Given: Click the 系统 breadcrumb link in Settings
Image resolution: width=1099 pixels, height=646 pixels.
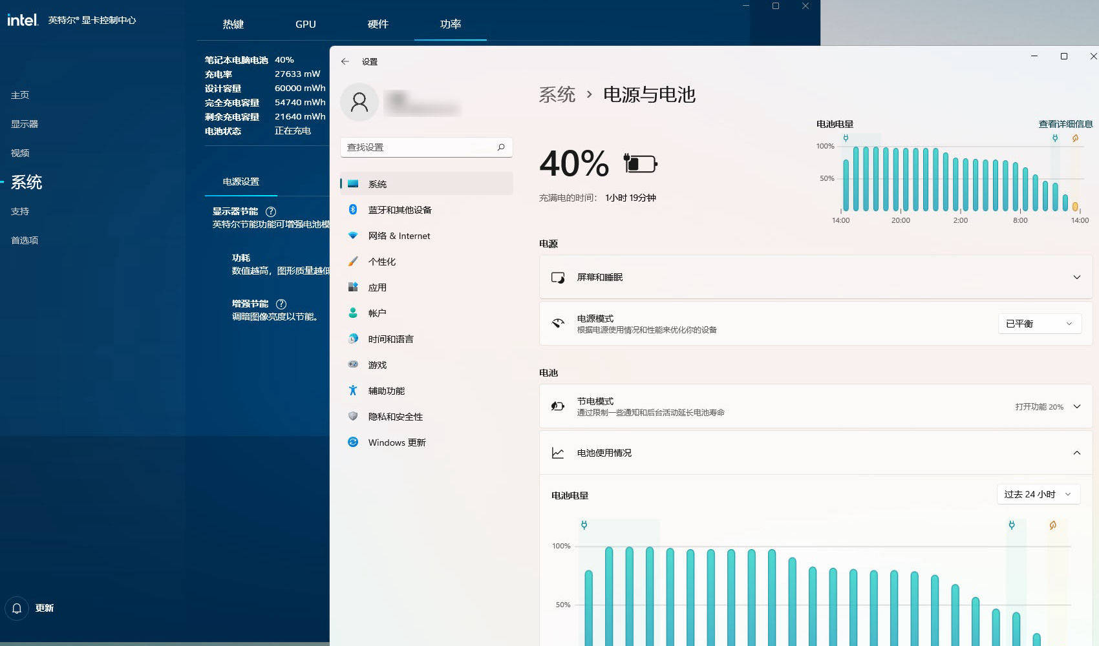Looking at the screenshot, I should 557,94.
